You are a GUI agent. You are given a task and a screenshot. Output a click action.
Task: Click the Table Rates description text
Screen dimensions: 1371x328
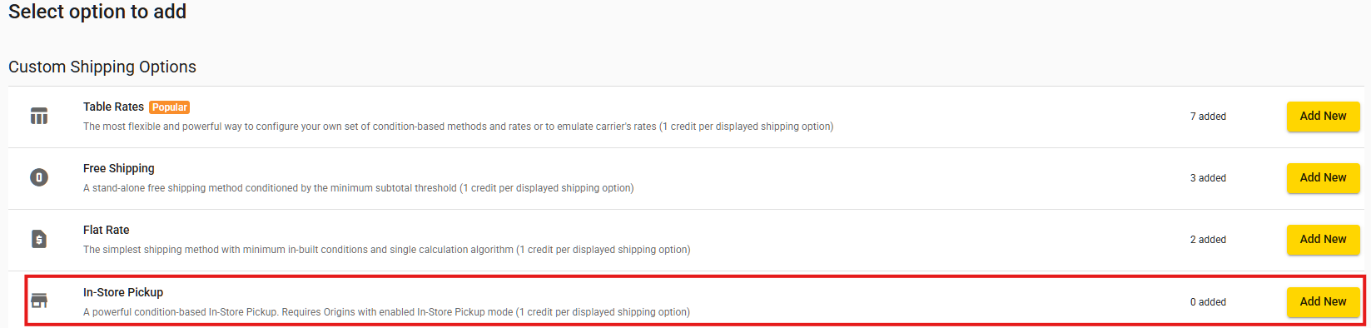click(x=458, y=127)
